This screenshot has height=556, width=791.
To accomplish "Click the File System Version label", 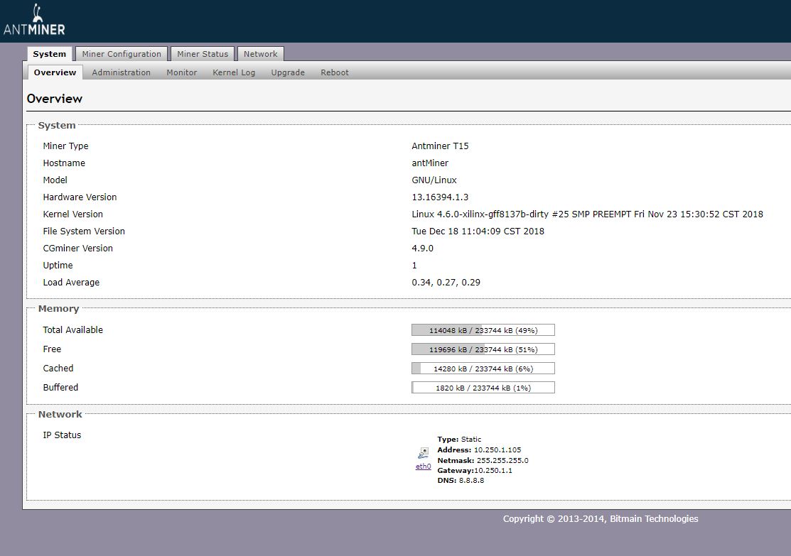I will pos(84,231).
